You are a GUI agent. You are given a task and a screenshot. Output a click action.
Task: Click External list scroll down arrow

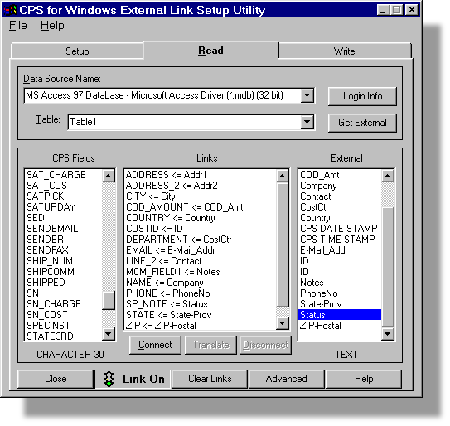388,334
